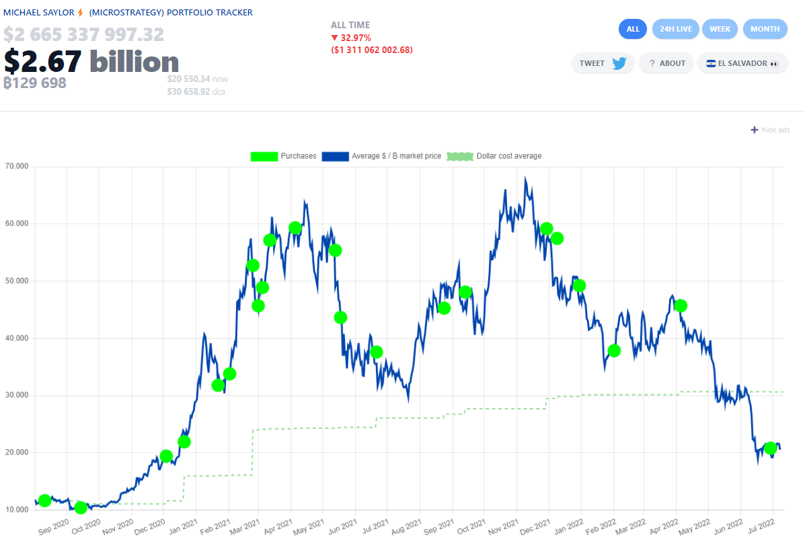Select the lowest purchase dot near Oct 2020

(x=80, y=508)
